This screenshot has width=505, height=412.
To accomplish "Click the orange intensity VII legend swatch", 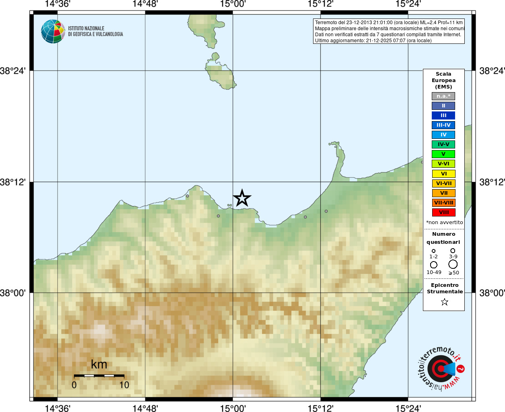I will point(443,193).
